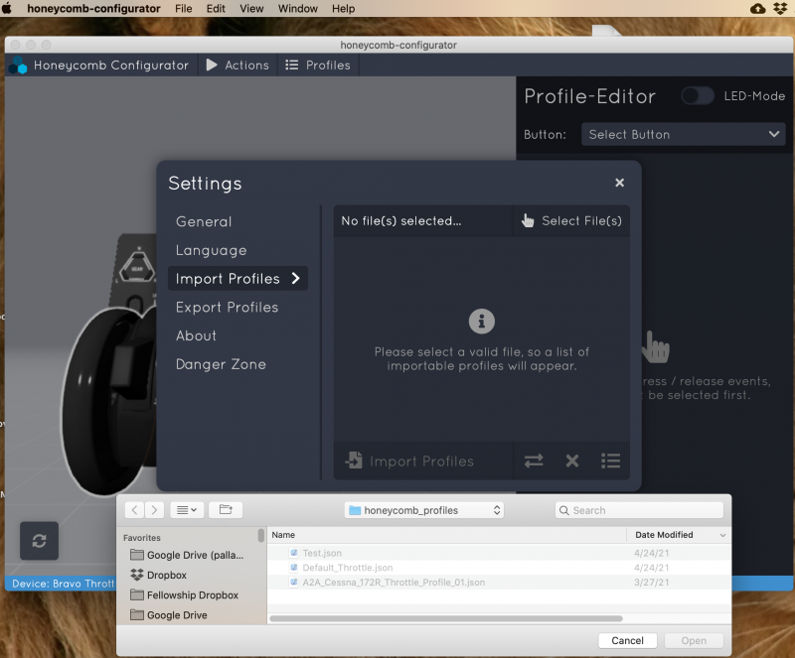The width and height of the screenshot is (795, 658).
Task: Select the Language settings tab
Action: [x=212, y=250]
